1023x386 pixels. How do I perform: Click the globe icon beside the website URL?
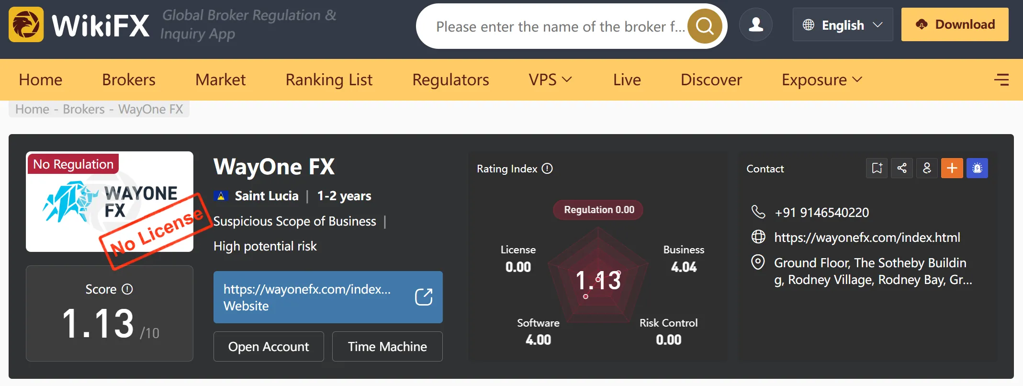758,237
